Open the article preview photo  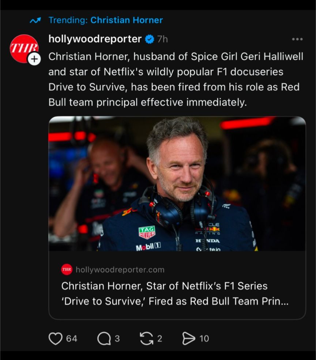coord(177,184)
